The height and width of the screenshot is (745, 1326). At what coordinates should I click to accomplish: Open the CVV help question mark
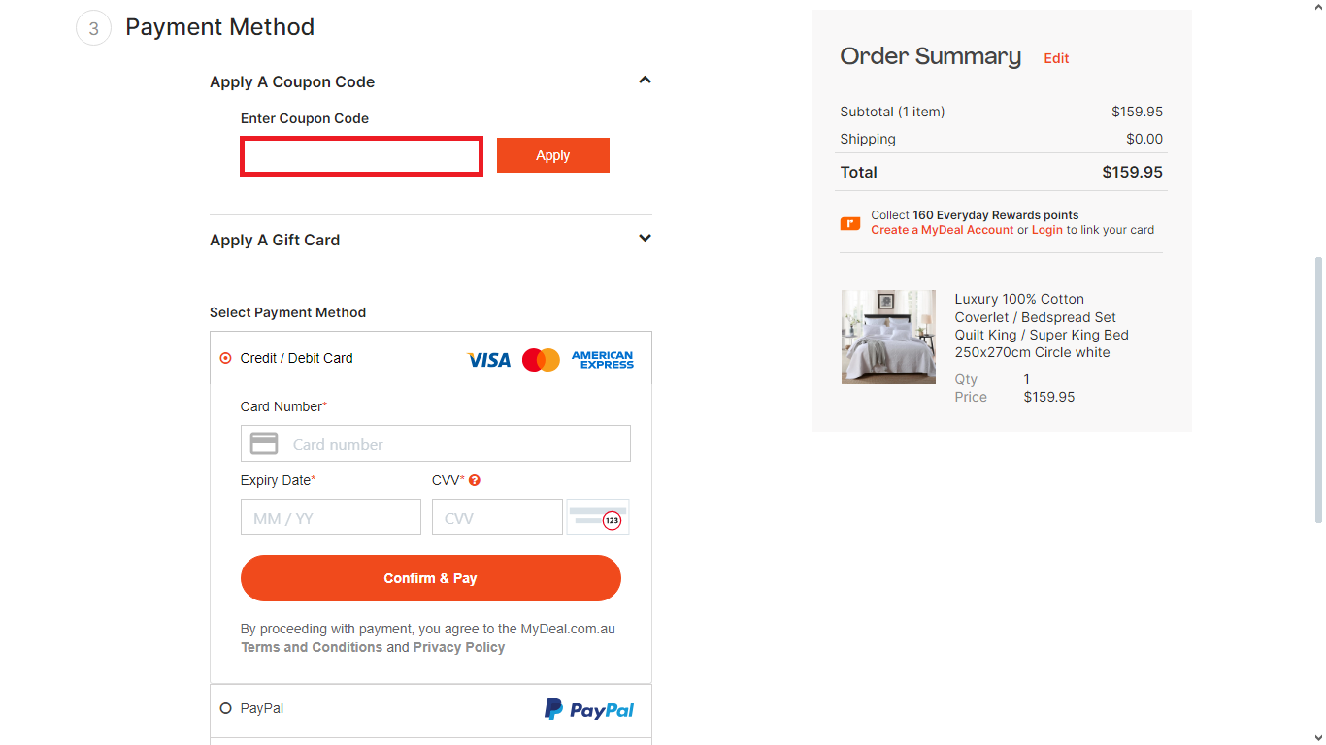coord(475,479)
